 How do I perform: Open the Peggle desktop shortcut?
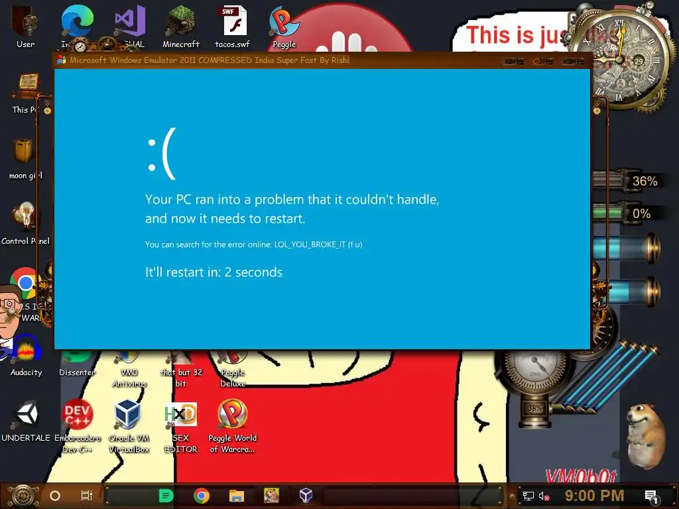coord(284,26)
